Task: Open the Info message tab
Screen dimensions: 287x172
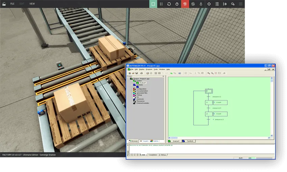Action: 143,155
